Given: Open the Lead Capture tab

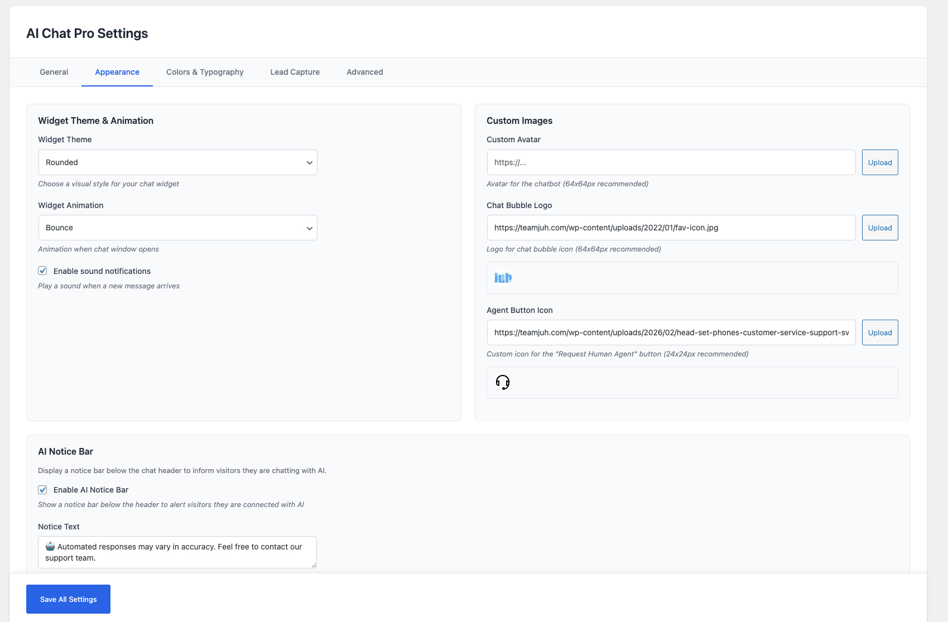Looking at the screenshot, I should pos(294,72).
